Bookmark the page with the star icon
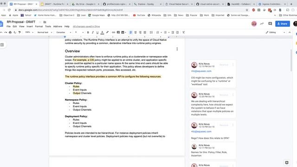Screen dimensions: 297x167 (x=246, y=10)
